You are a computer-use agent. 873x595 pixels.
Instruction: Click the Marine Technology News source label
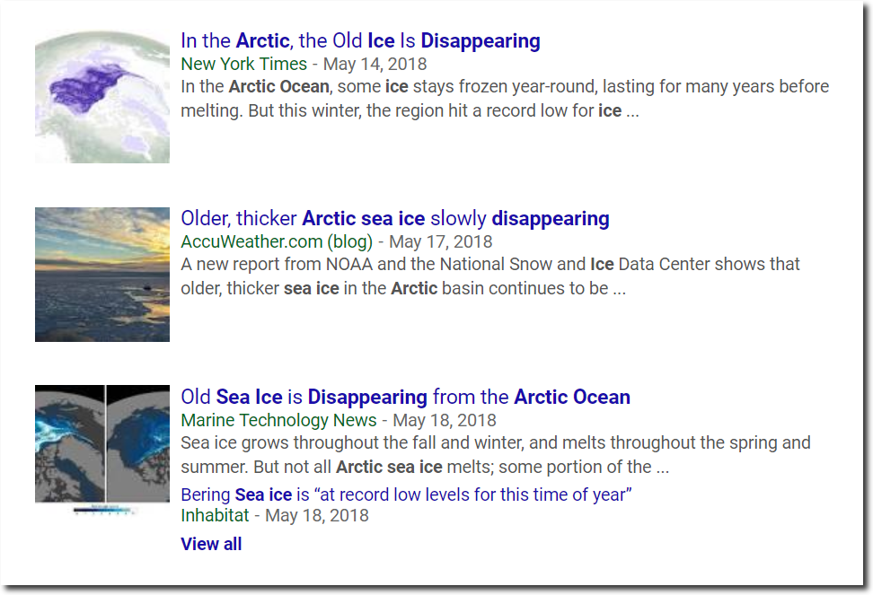pos(279,420)
